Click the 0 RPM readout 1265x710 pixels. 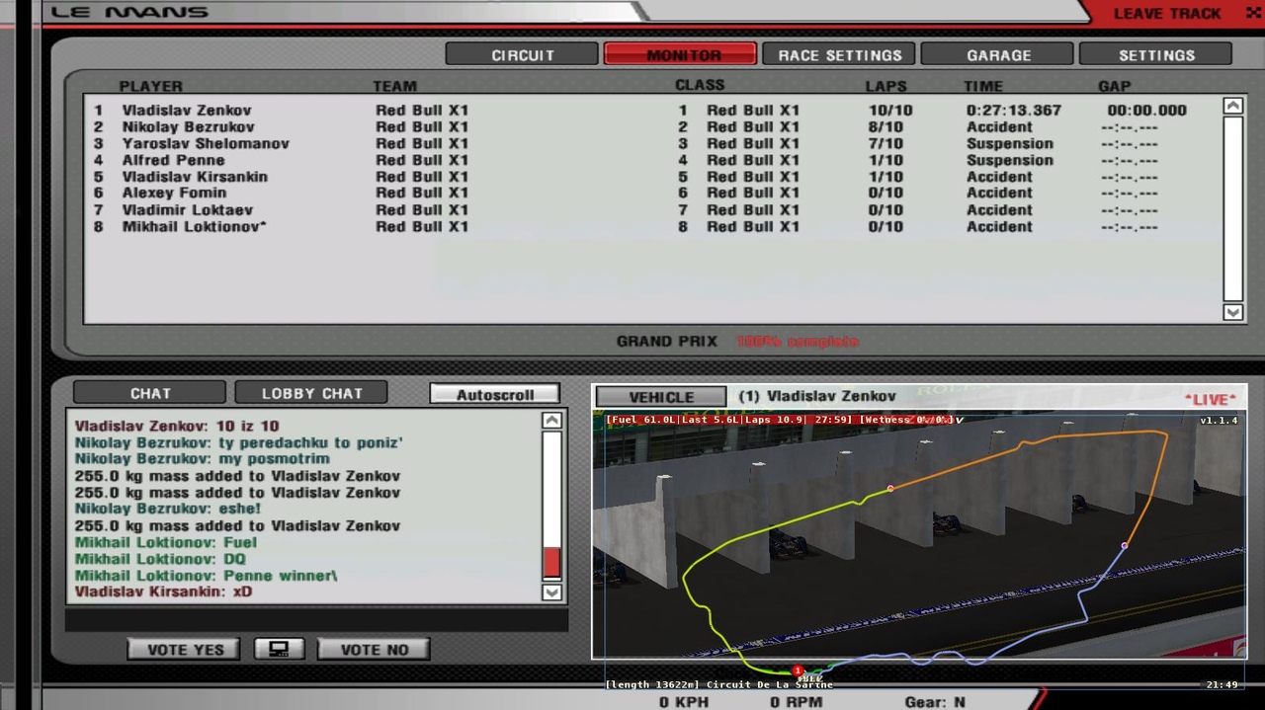pyautogui.click(x=797, y=702)
